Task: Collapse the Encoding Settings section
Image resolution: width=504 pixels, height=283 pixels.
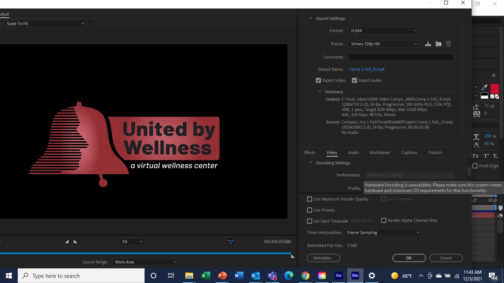Action: click(x=311, y=163)
